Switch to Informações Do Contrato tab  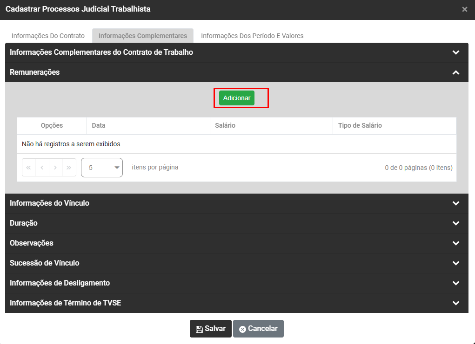(x=48, y=36)
